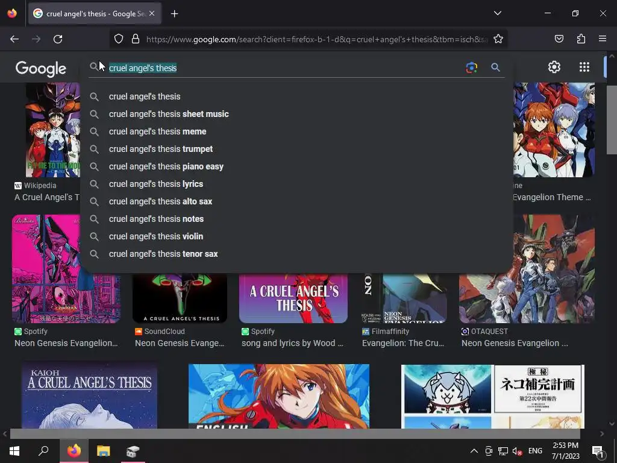Reload the current page
Viewport: 617px width, 463px height.
coord(58,39)
